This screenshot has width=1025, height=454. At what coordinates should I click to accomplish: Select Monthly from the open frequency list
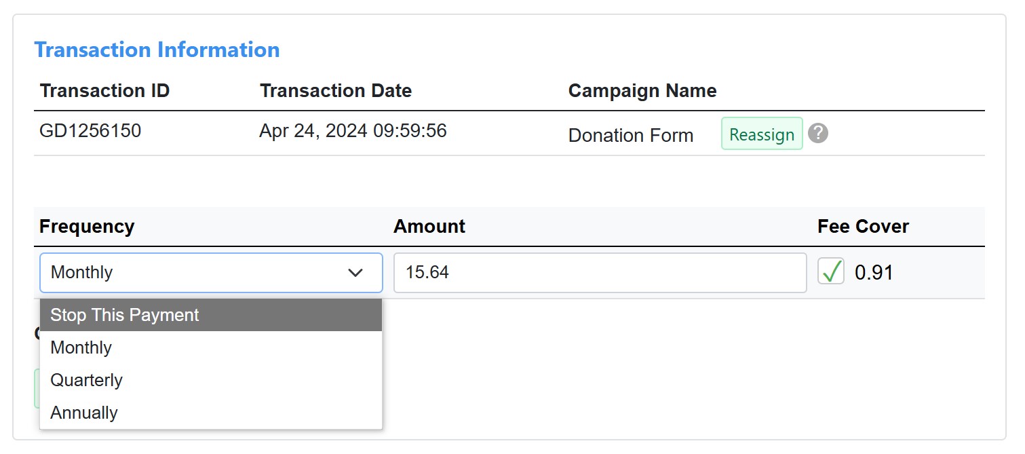click(211, 347)
